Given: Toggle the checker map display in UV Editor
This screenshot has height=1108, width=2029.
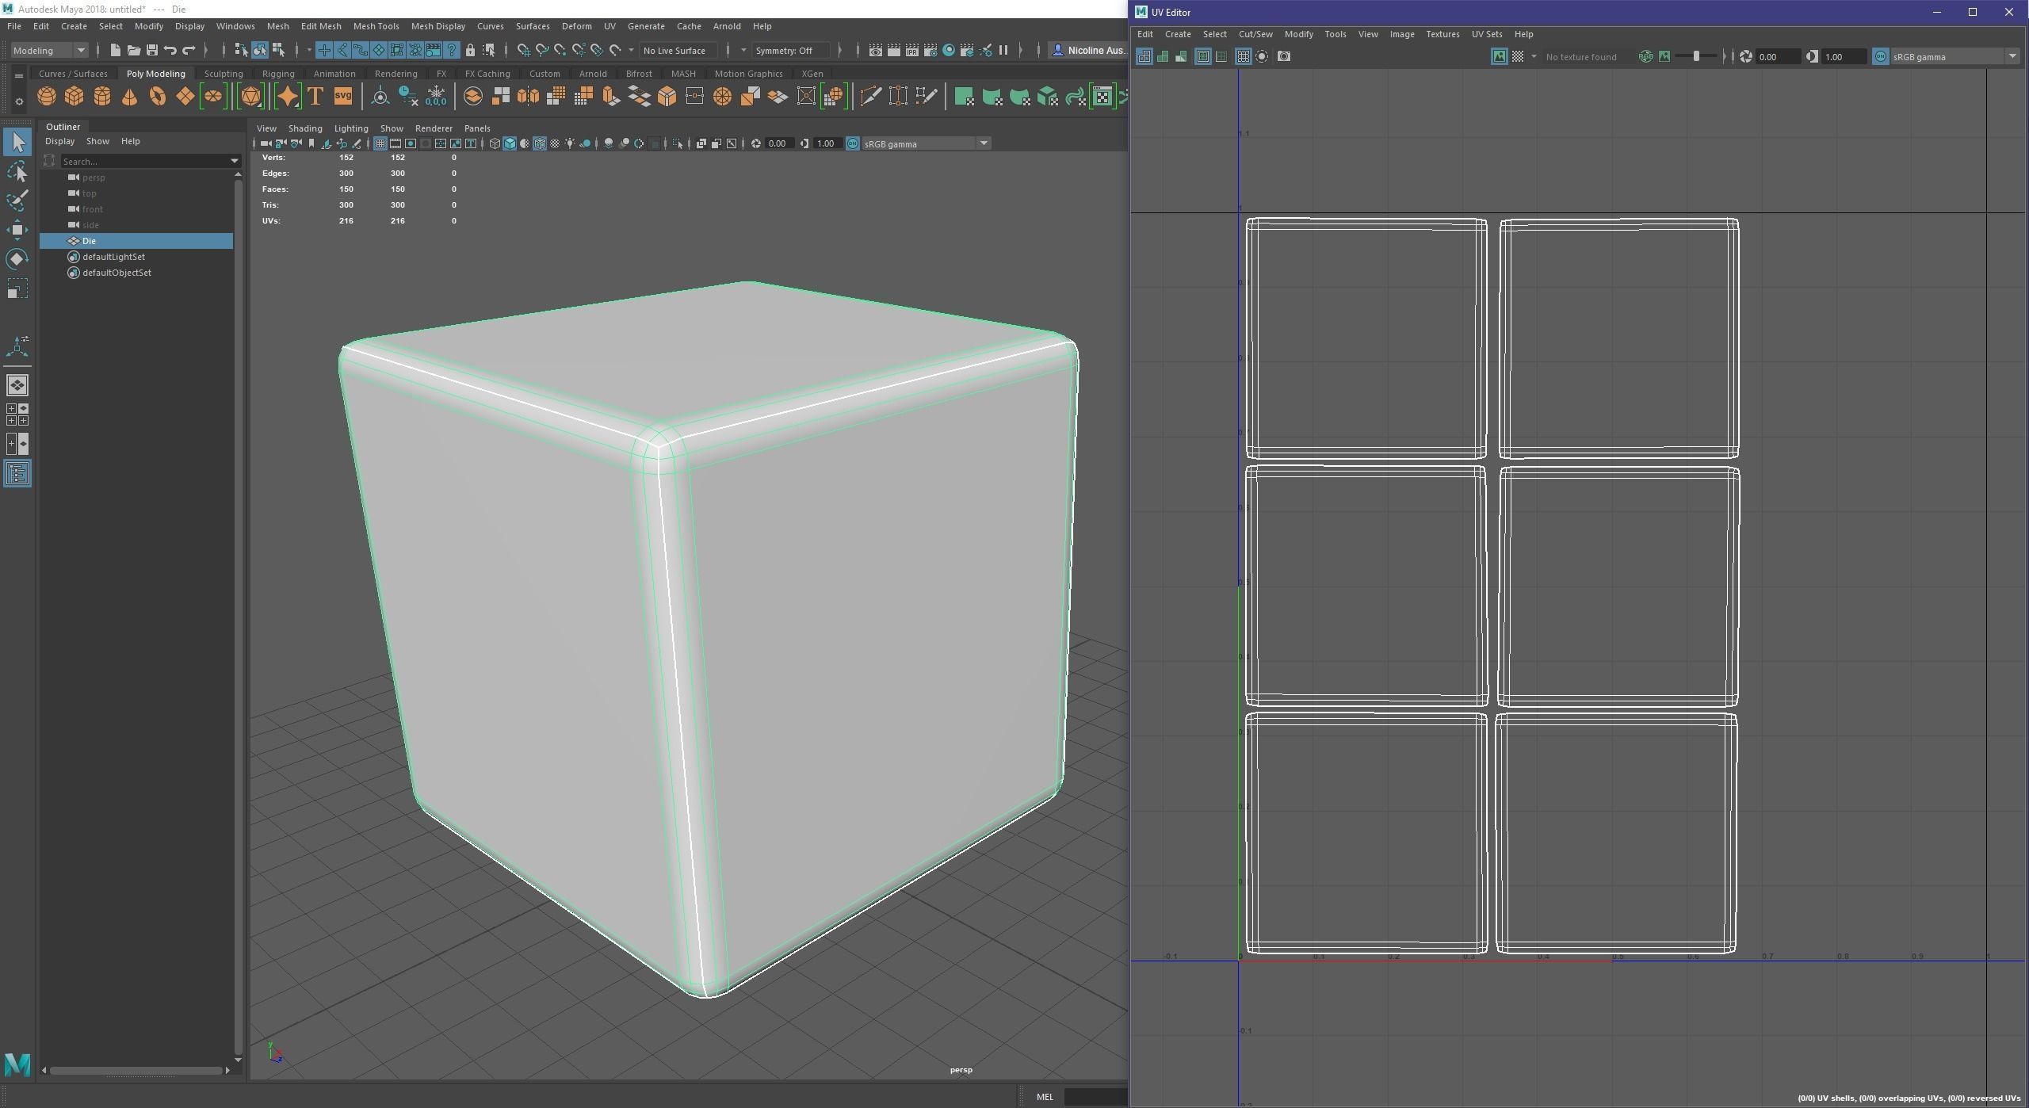Looking at the screenshot, I should [x=1517, y=56].
